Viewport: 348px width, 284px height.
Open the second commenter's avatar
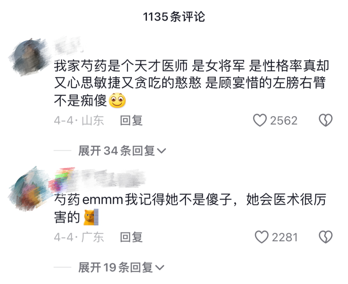pyautogui.click(x=29, y=188)
